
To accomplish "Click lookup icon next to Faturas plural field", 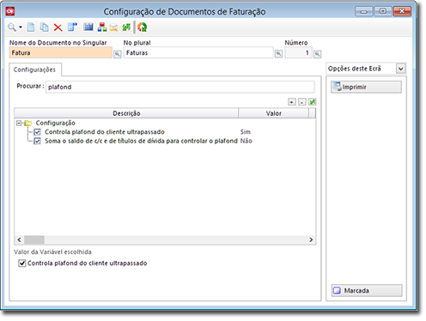I will [278, 54].
